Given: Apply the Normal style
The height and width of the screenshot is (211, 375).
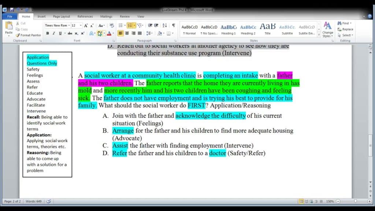Looking at the screenshot, I should pyautogui.click(x=189, y=30).
